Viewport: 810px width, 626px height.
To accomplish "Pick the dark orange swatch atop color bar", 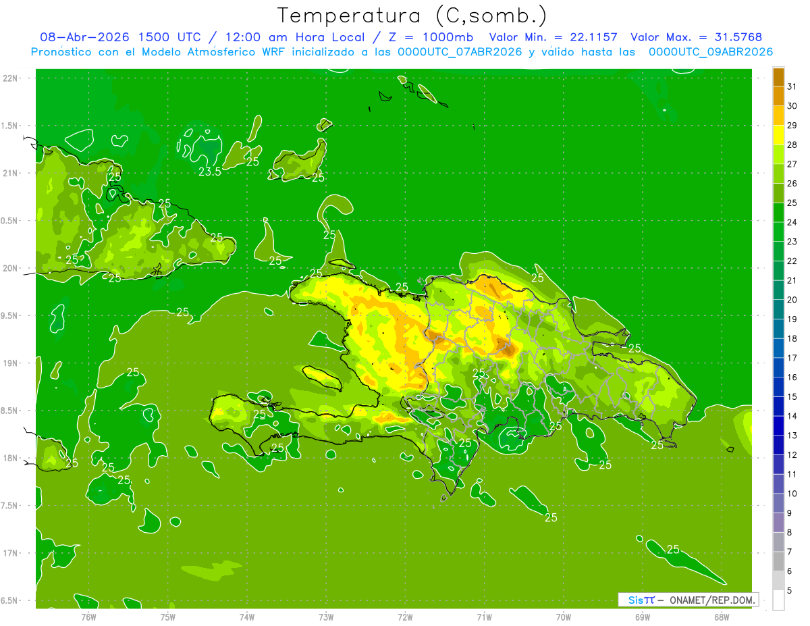I will 778,77.
